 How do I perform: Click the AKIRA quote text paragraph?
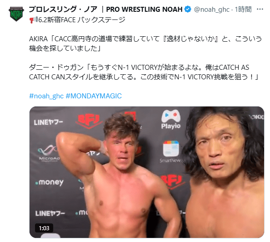145,44
